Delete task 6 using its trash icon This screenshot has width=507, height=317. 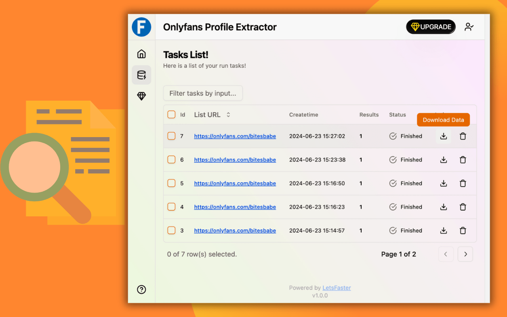point(463,159)
